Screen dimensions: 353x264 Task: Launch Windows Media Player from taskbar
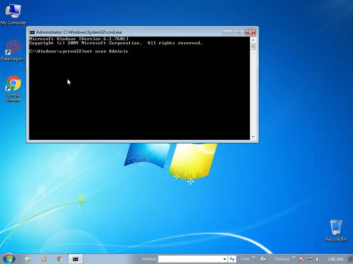point(44,259)
